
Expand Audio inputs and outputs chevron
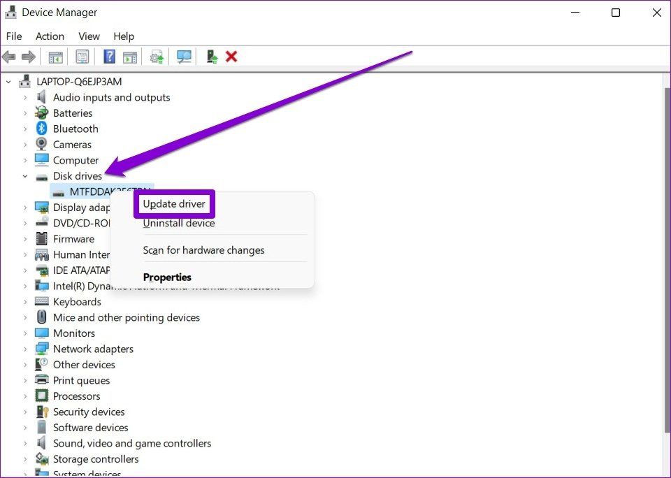[25, 98]
